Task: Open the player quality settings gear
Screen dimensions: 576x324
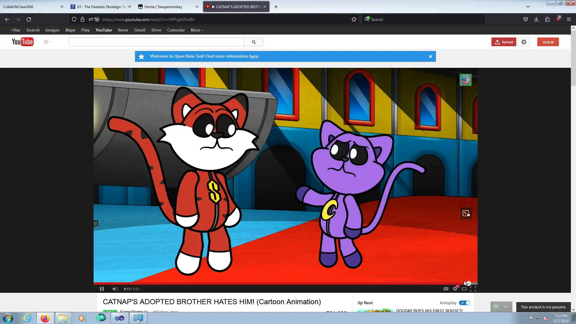Action: coord(455,289)
